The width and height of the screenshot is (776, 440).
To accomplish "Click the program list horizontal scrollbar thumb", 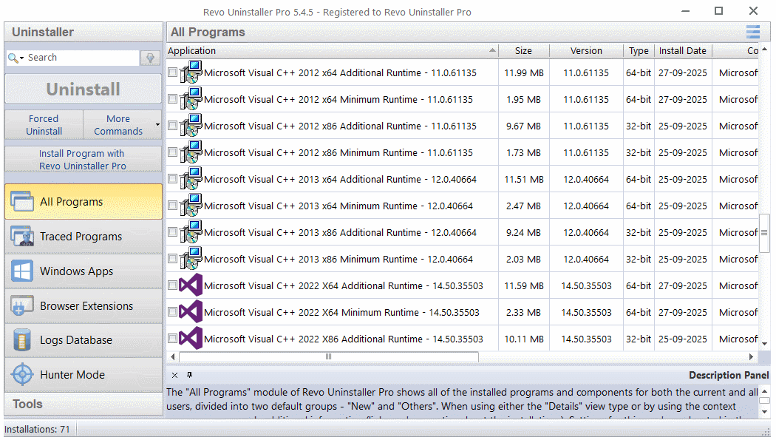I will coord(329,357).
